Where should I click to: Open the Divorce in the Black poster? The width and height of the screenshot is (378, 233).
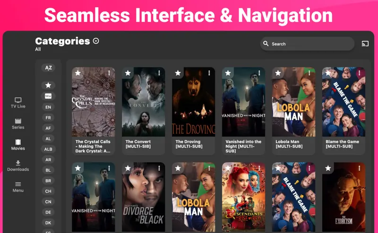pos(144,197)
